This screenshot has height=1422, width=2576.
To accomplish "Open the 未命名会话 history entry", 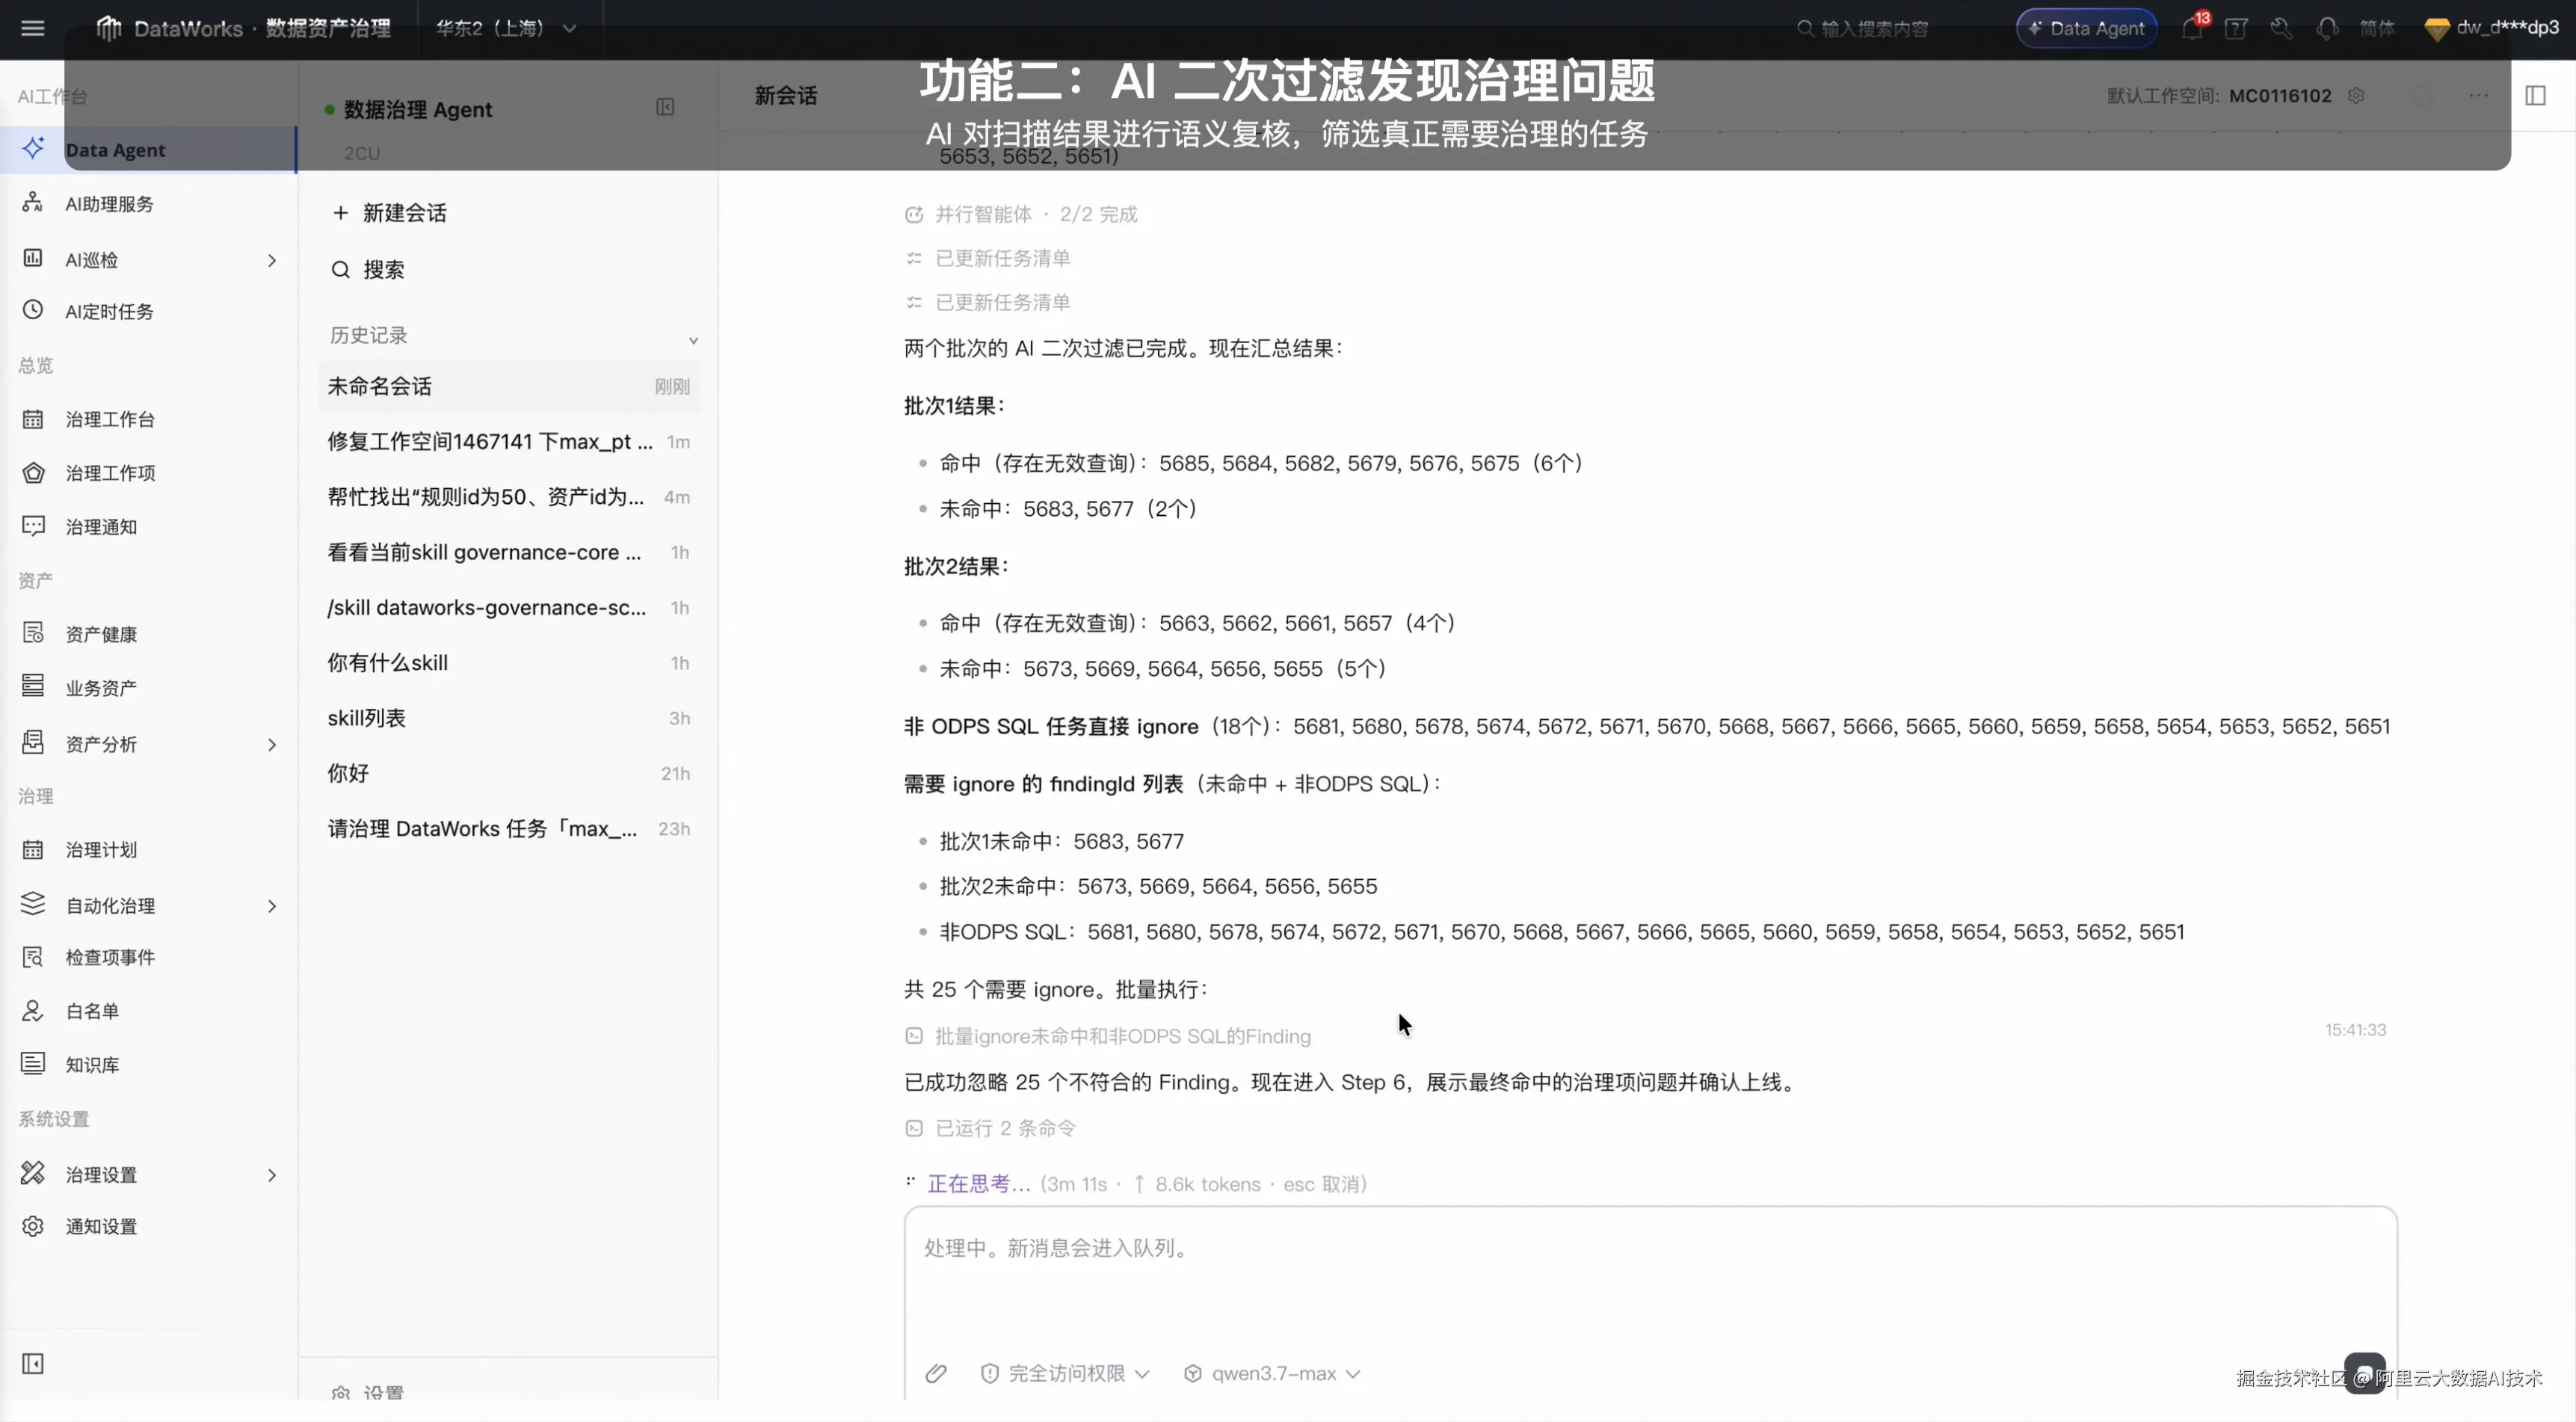I will tap(509, 386).
